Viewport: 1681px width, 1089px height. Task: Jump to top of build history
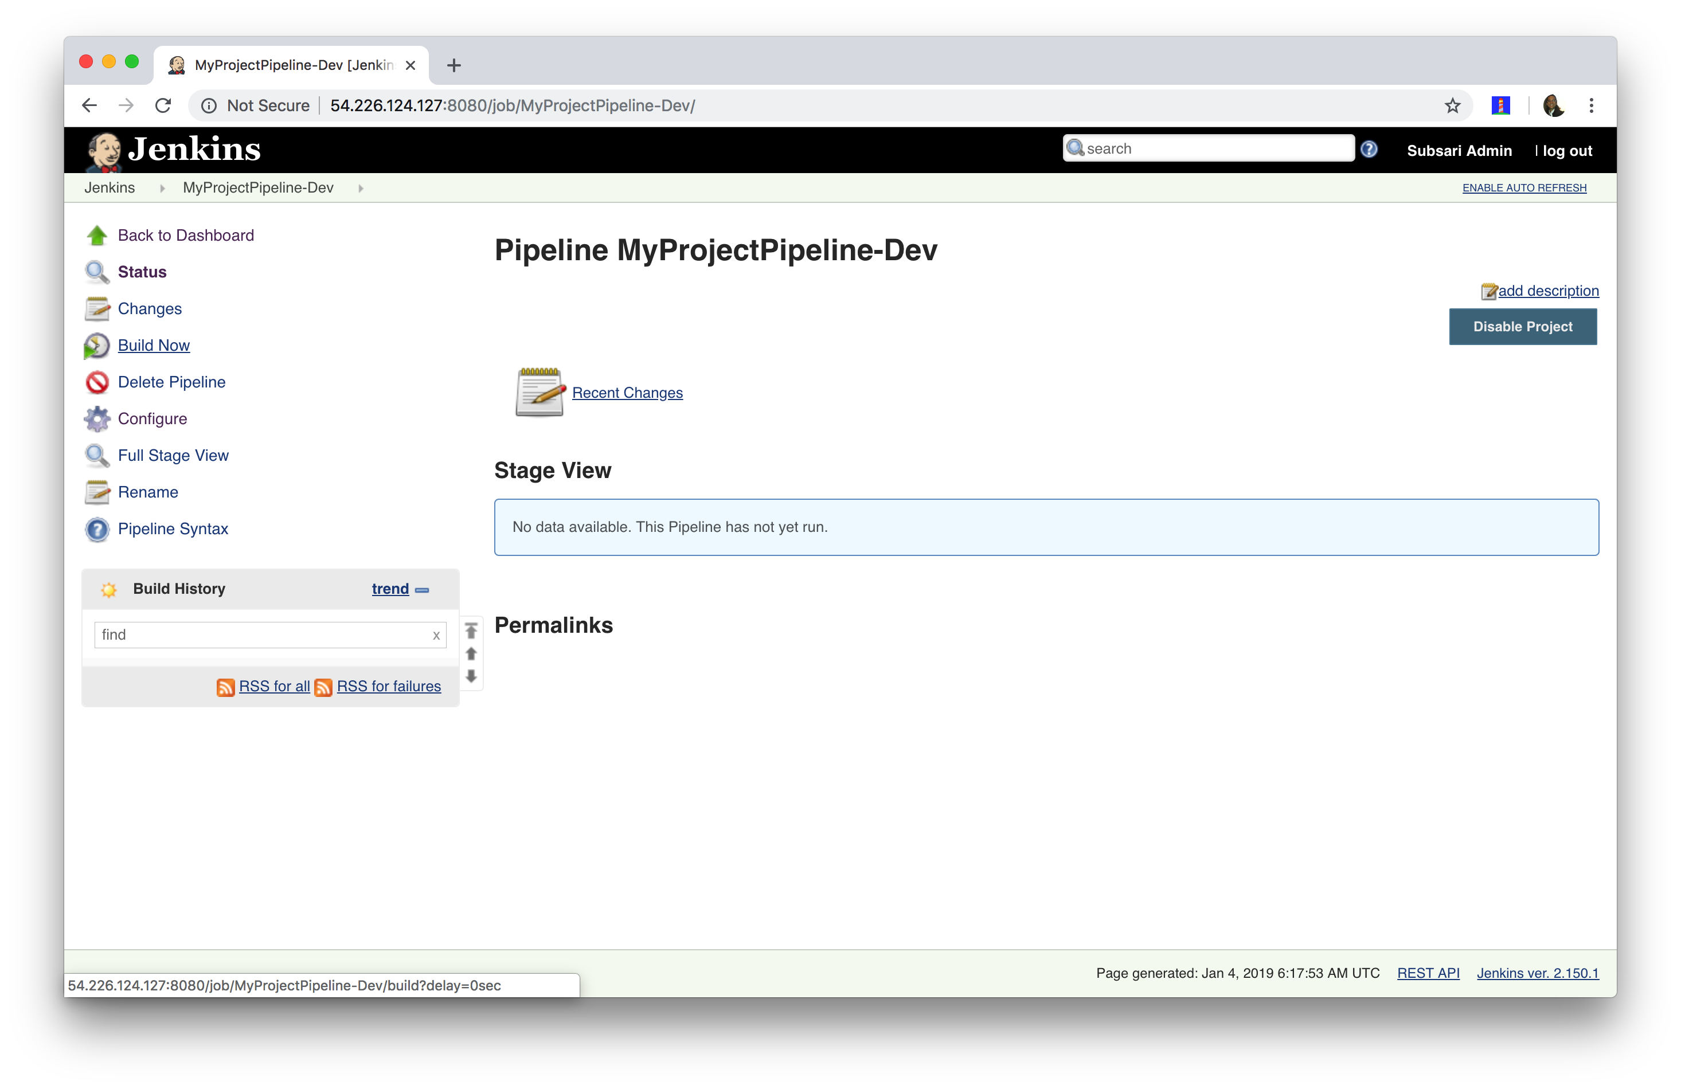tap(471, 630)
